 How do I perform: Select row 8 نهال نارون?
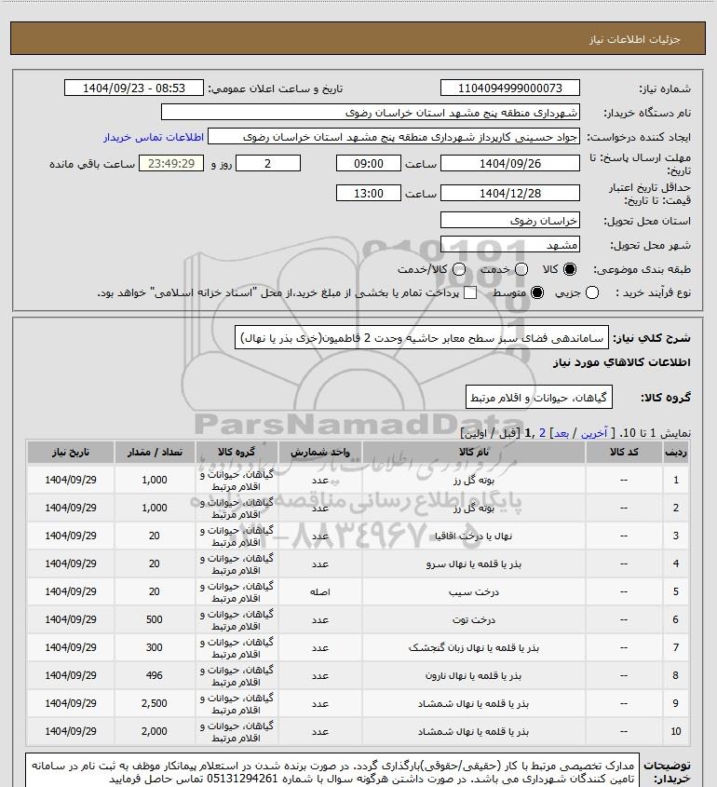click(358, 675)
